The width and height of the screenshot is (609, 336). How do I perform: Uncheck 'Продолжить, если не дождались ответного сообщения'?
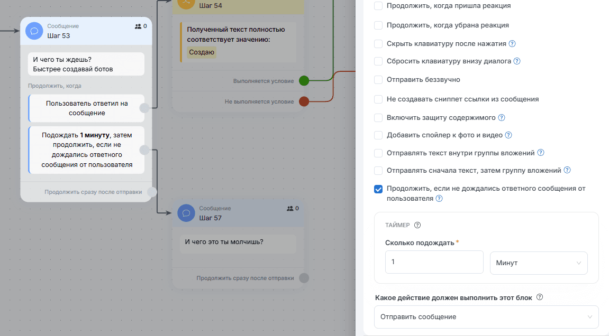pyautogui.click(x=378, y=189)
